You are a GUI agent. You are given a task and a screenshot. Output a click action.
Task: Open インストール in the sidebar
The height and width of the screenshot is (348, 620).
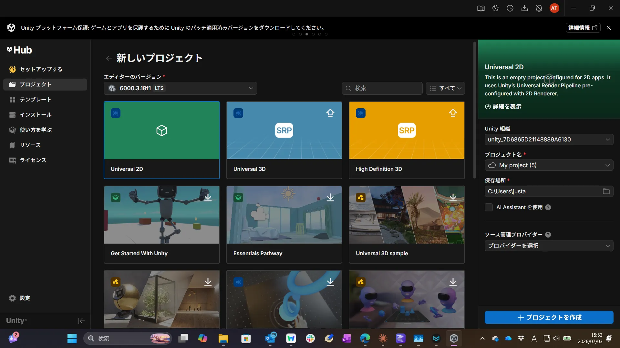coord(45,115)
